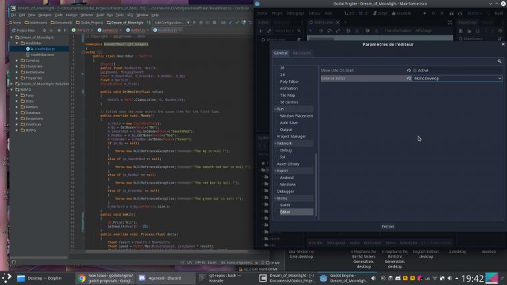Collapse the Export settings section

[276, 171]
